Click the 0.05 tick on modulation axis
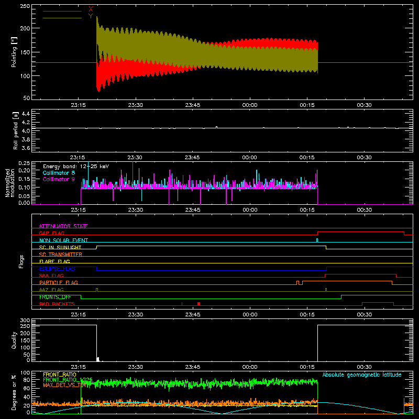Viewport: 419px width, 419px height. click(x=24, y=196)
